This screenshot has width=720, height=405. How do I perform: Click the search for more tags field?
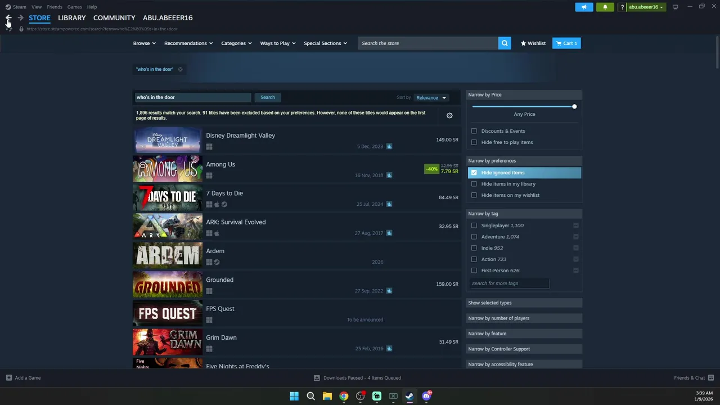pos(509,283)
